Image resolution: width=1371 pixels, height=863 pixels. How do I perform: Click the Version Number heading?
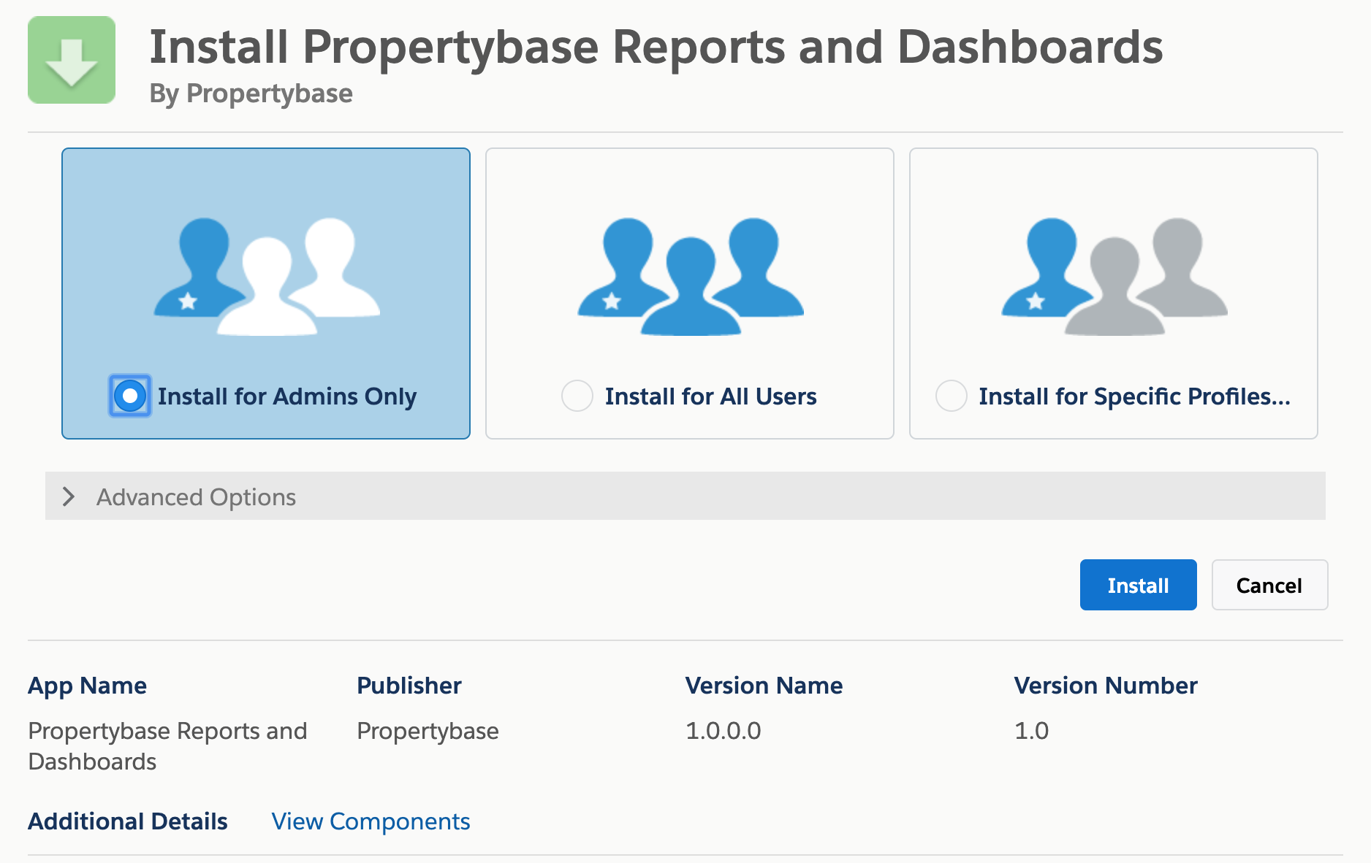point(1106,686)
